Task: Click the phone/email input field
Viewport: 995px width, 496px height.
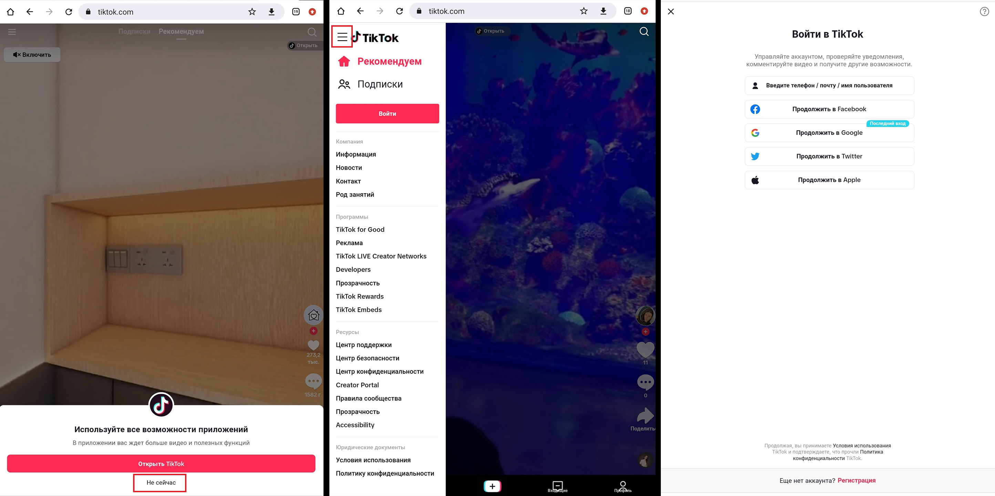Action: (828, 85)
